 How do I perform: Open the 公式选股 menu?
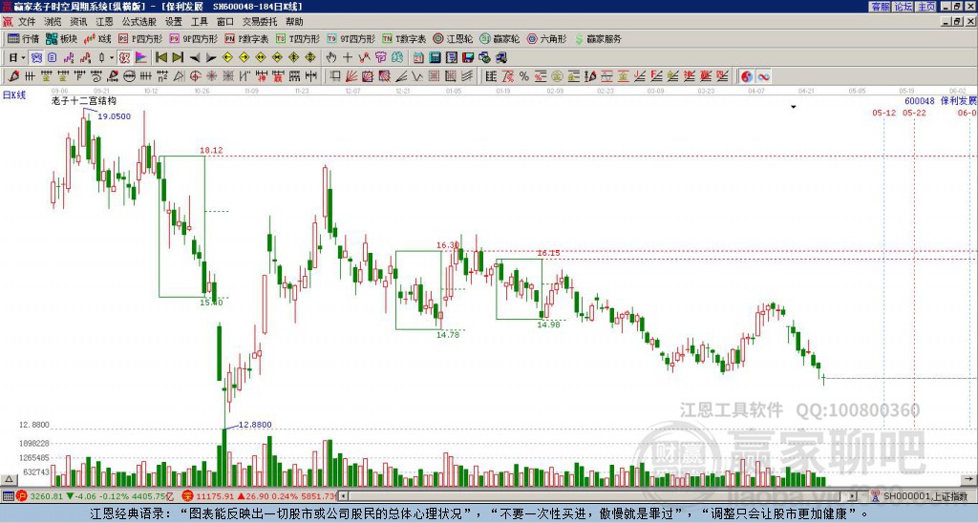point(139,22)
